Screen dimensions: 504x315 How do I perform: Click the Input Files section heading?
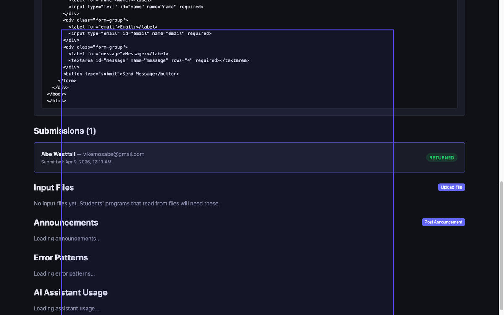tap(54, 188)
